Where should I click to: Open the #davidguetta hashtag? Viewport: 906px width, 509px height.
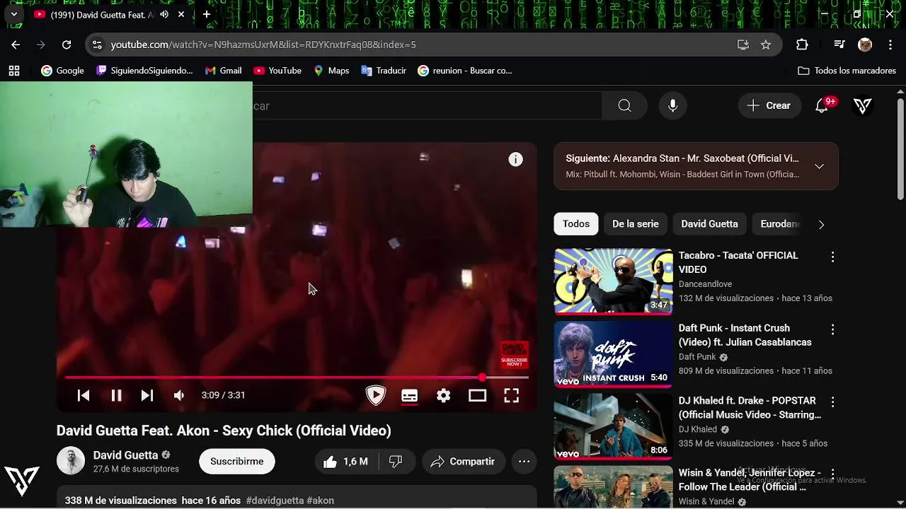click(x=275, y=501)
